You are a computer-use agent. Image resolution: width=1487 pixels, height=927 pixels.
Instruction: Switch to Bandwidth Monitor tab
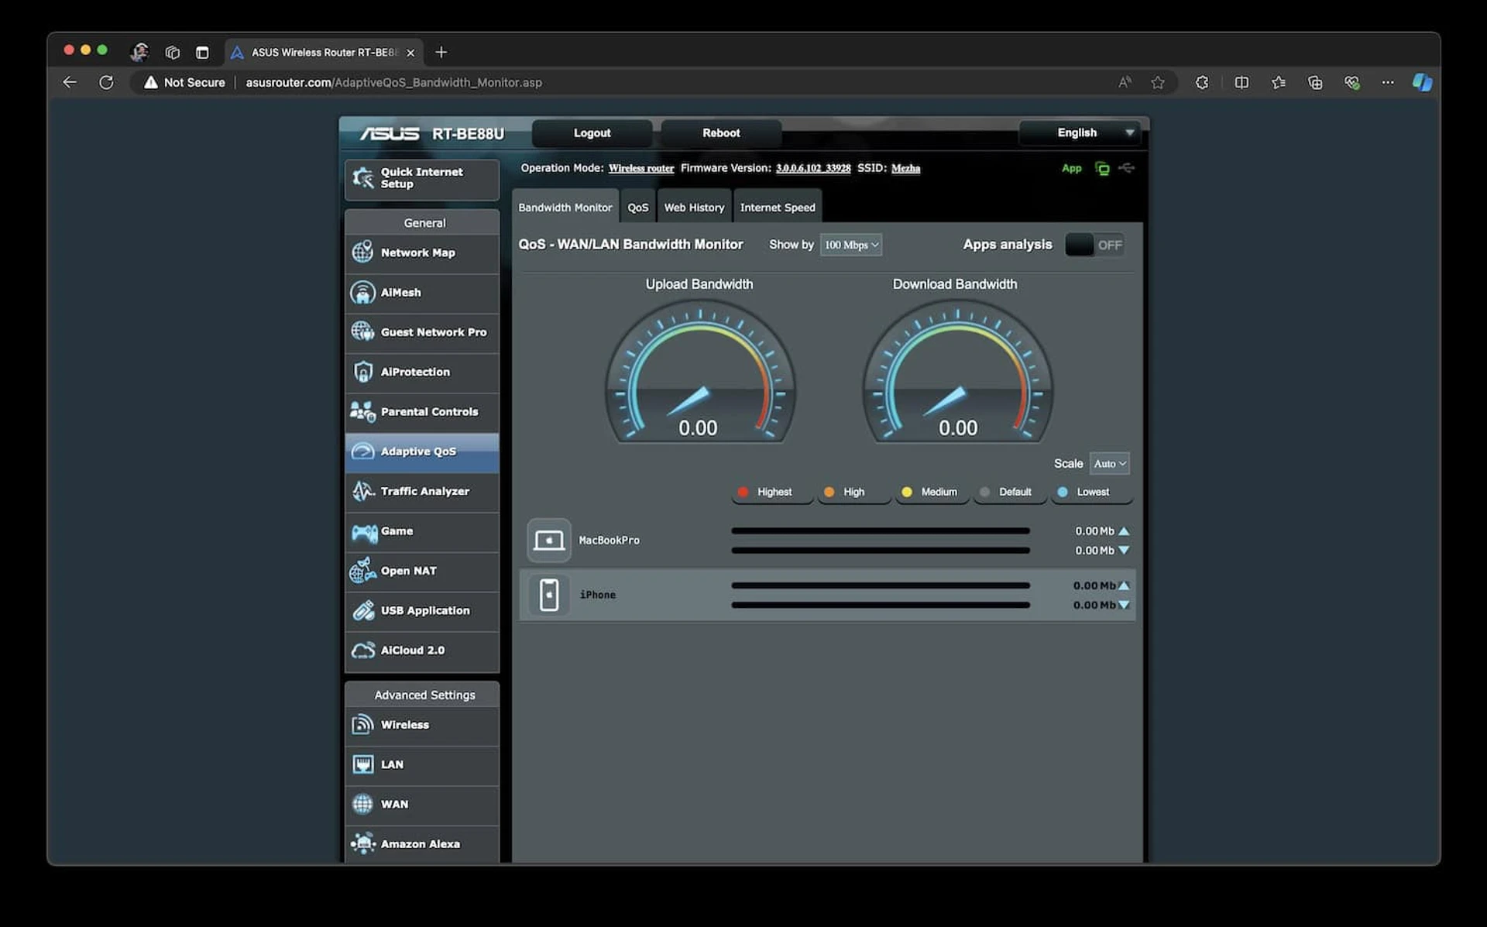(x=565, y=207)
